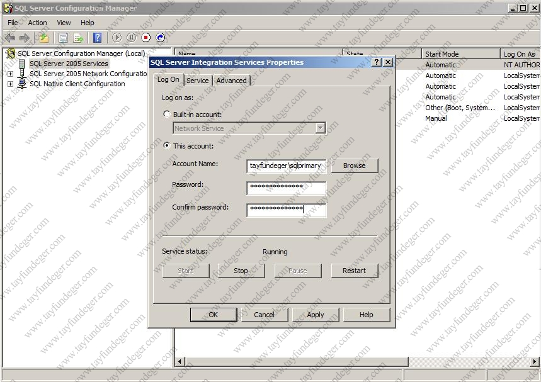The height and width of the screenshot is (382, 541).
Task: Select SQL Server 2005 Services tree item
Action: point(69,64)
